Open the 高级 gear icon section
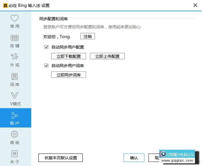Viewport: 202px width, 166px height. (14, 134)
